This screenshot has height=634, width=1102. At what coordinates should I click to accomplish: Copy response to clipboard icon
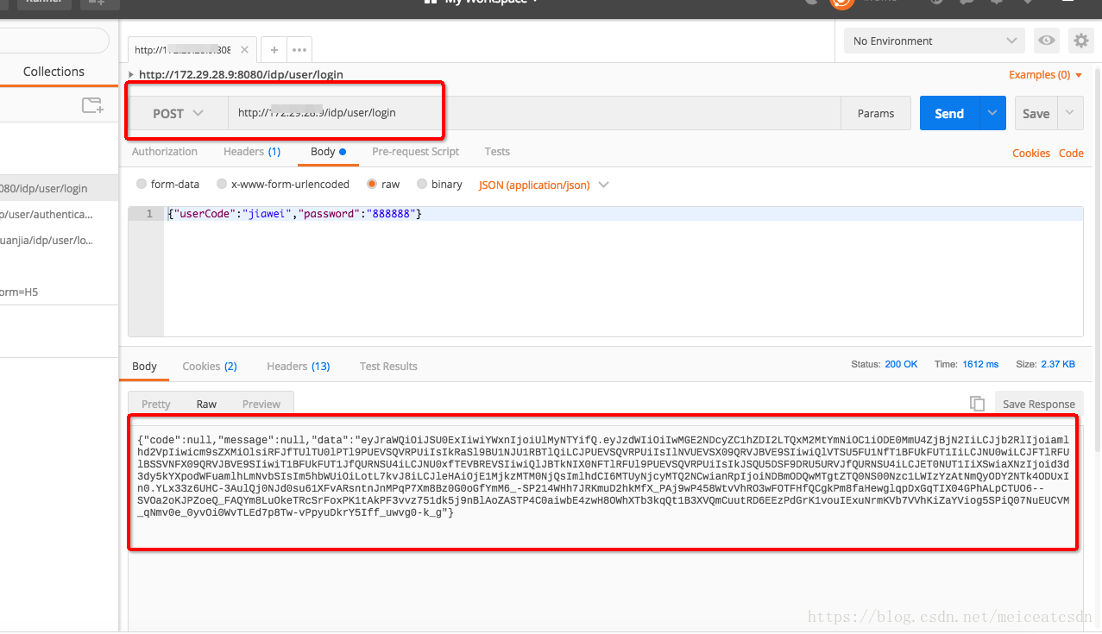(x=977, y=404)
